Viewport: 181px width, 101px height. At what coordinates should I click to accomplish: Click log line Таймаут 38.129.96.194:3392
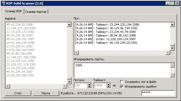pos(106,28)
